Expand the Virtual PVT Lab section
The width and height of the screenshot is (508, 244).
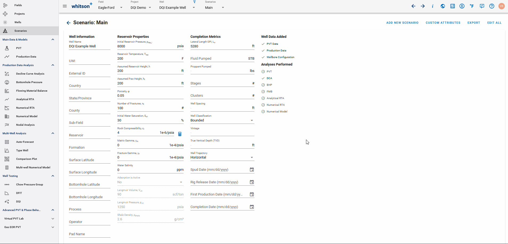53,219
